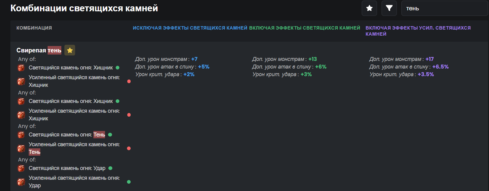Click the Комбинация column header
Viewport: 489px width, 191px height.
[34, 28]
